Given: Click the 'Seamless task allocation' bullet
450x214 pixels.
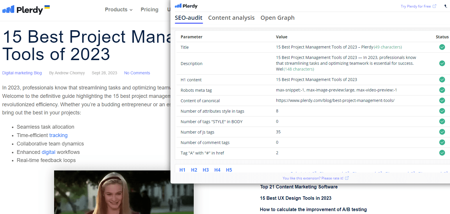Looking at the screenshot, I should click(x=45, y=127).
